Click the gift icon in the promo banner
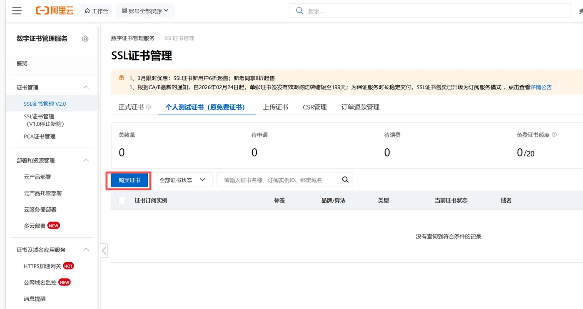Viewport: 583px width, 309px height. coord(122,78)
